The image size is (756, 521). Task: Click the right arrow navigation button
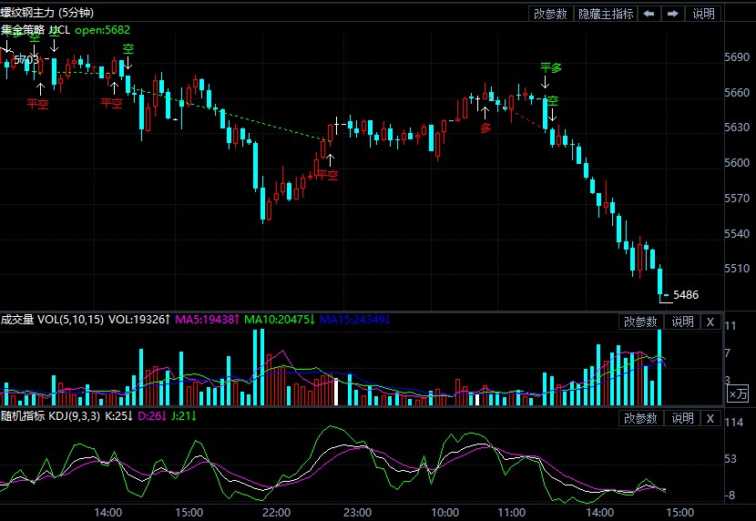673,14
